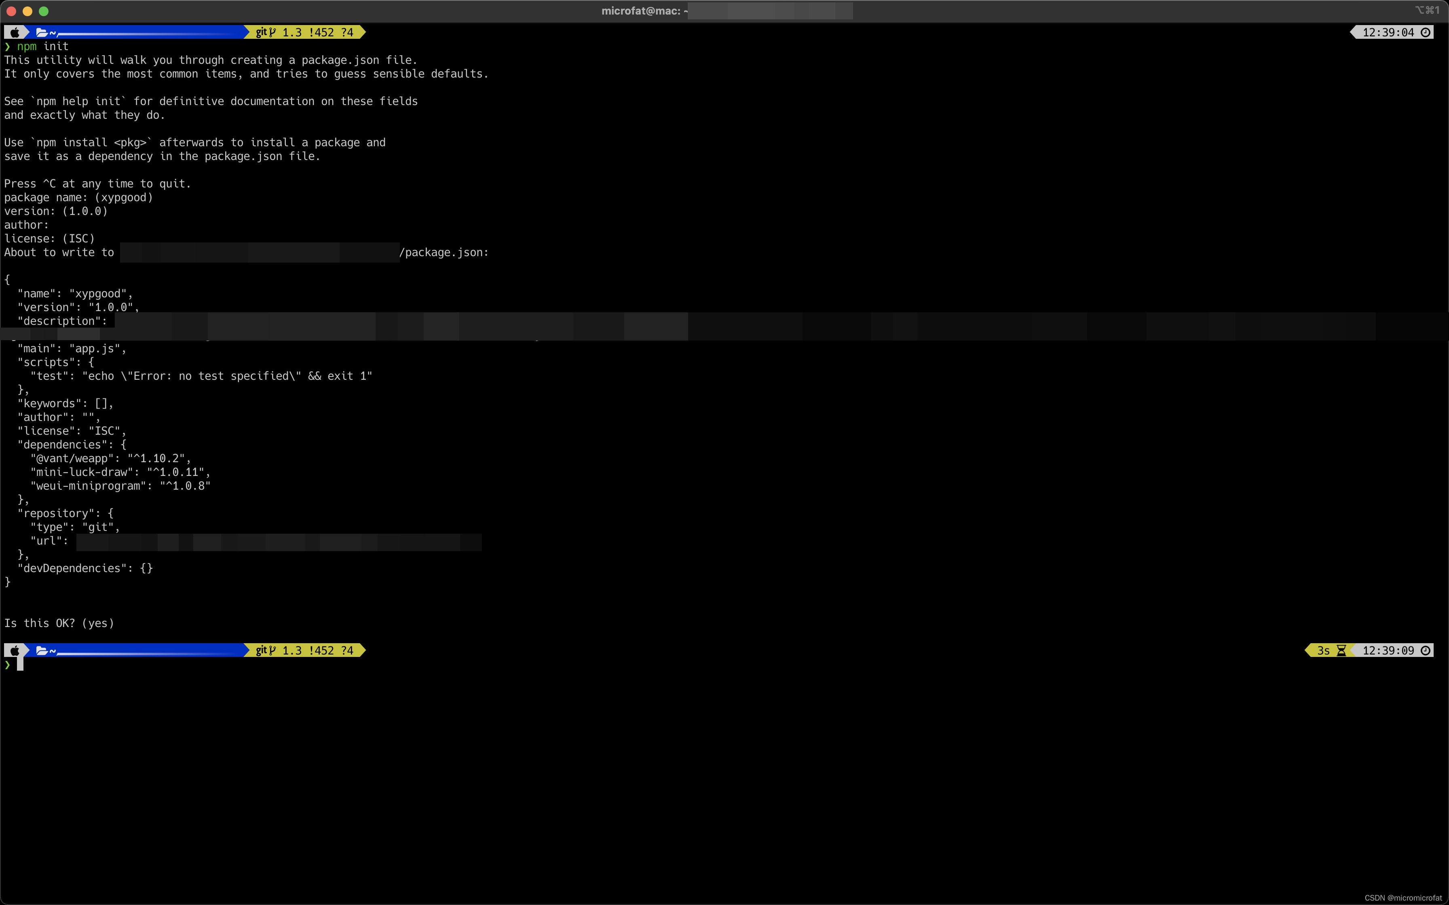The width and height of the screenshot is (1449, 905).
Task: Click the "12:39:09" timestamp
Action: click(x=1388, y=650)
